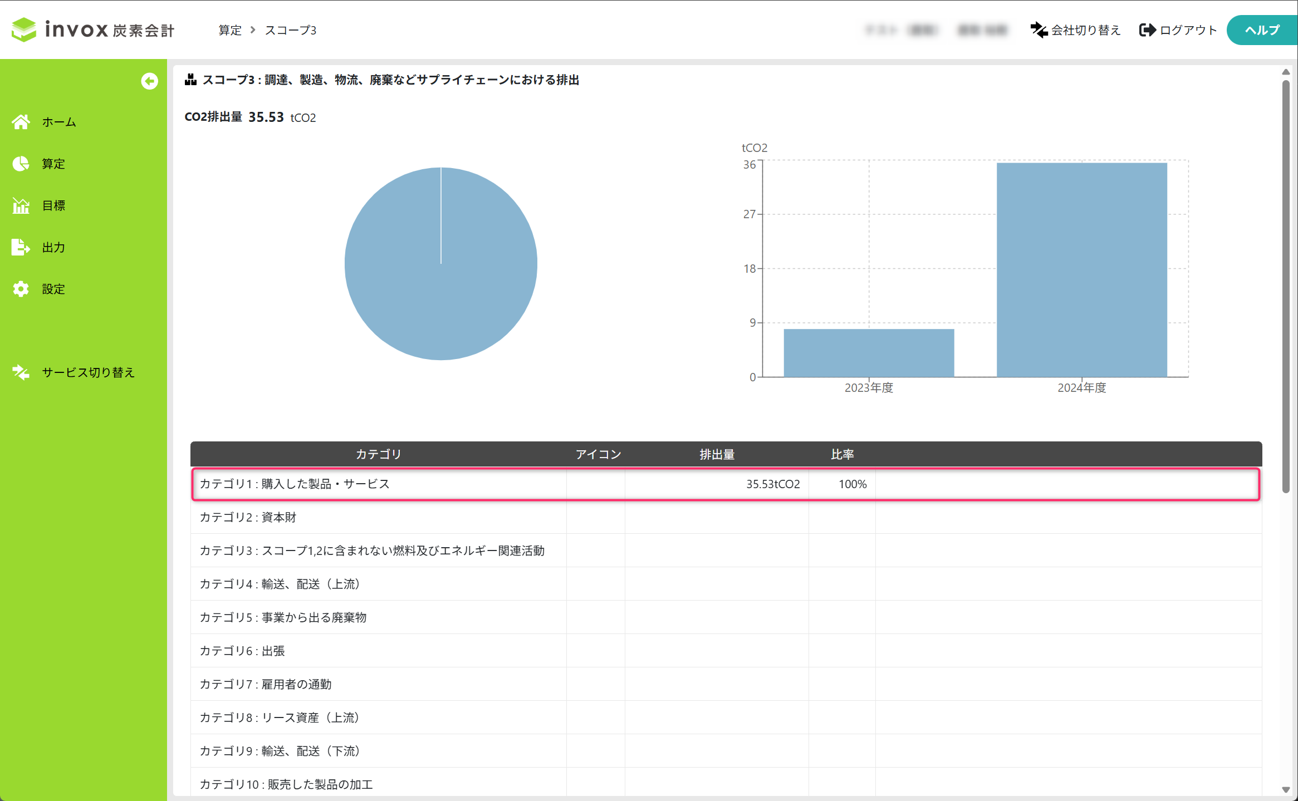The height and width of the screenshot is (801, 1298).
Task: Click the 設定 gear icon
Action: point(21,289)
